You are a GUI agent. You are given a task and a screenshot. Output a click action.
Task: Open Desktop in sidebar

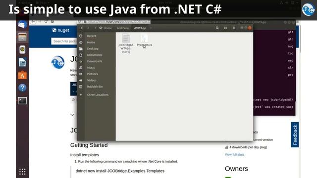coord(93,48)
